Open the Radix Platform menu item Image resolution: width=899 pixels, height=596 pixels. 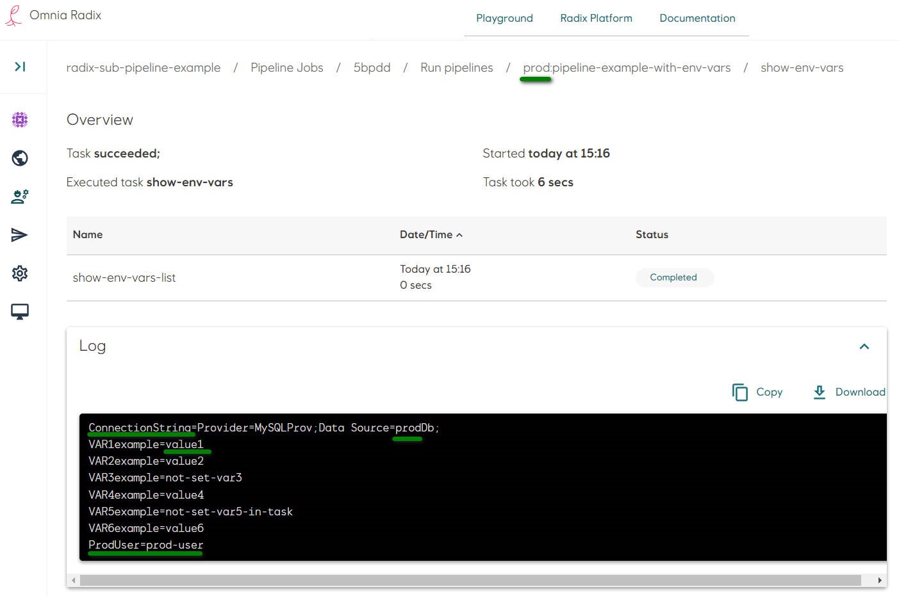(596, 18)
